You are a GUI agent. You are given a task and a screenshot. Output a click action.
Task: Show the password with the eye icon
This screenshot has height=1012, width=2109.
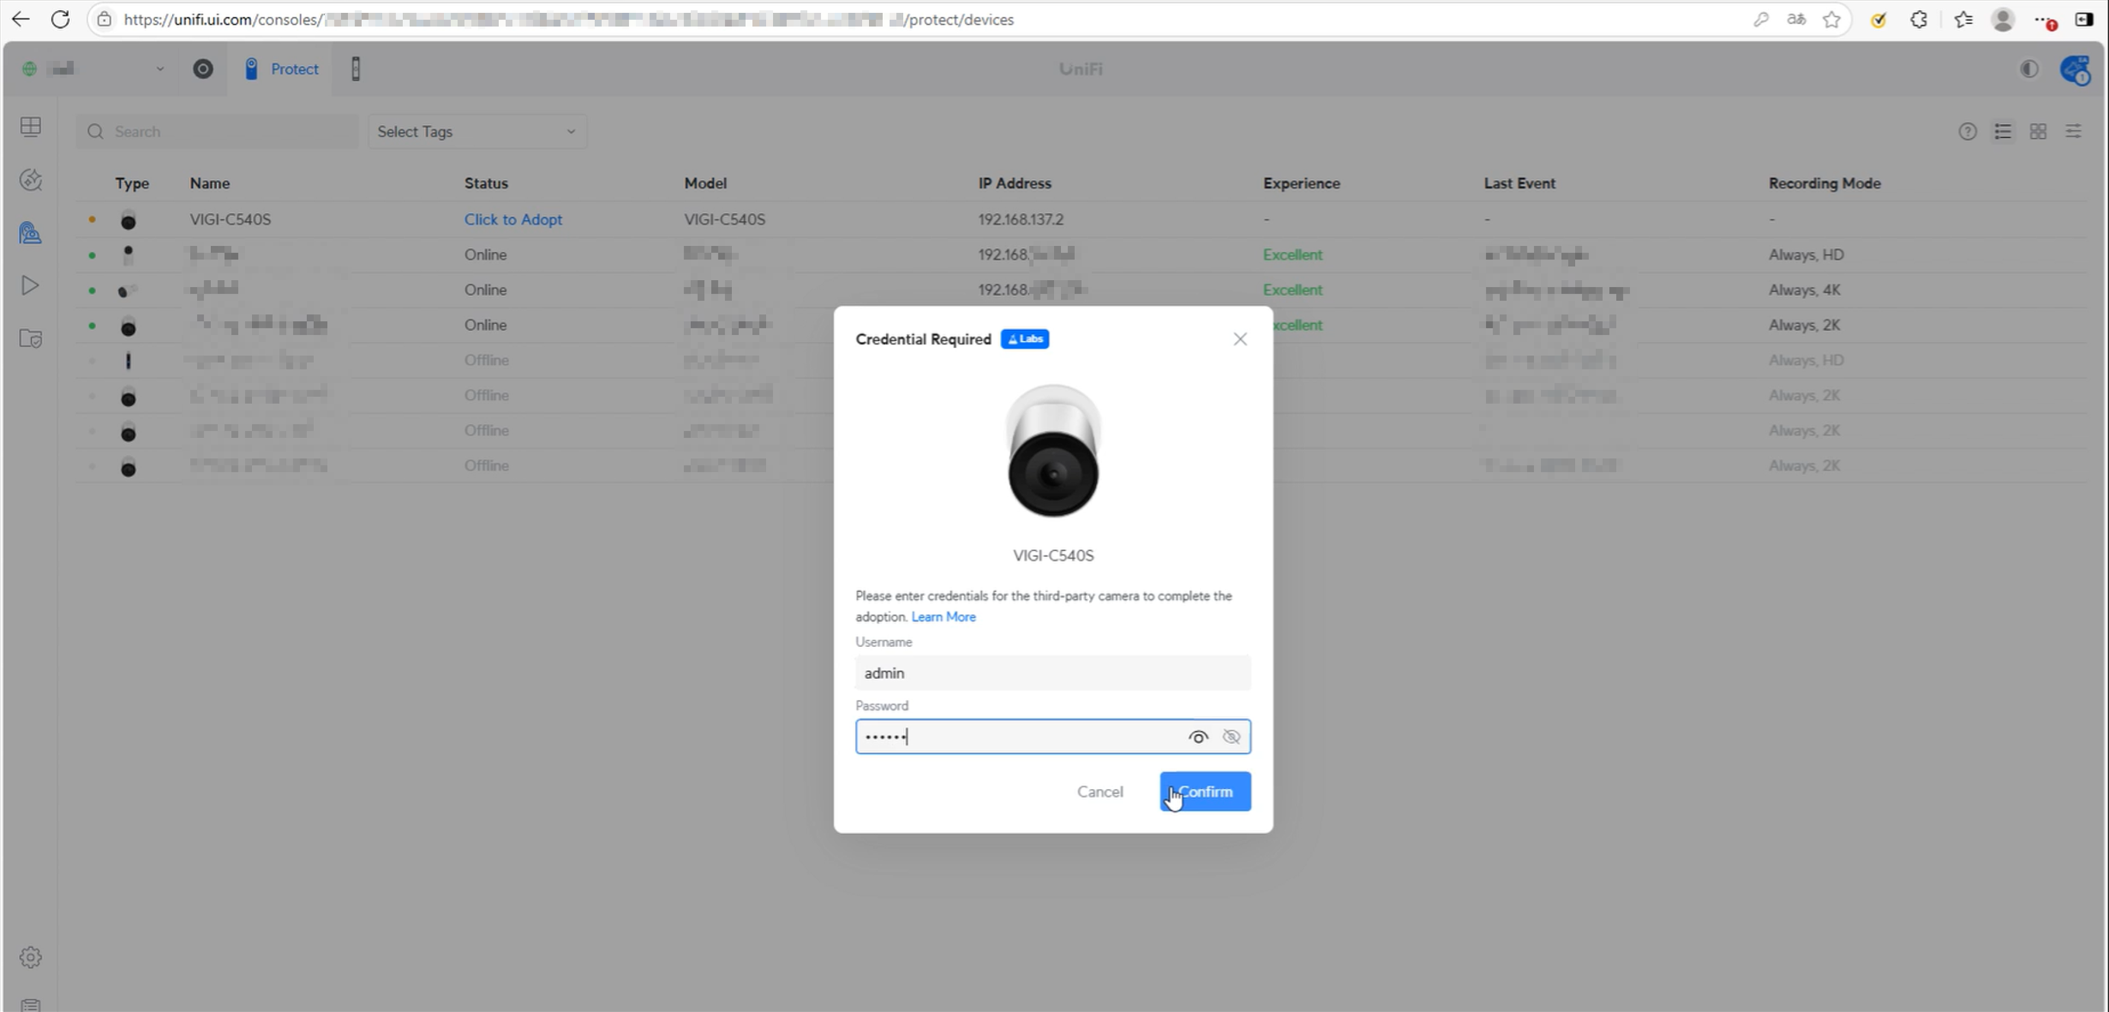pos(1198,737)
